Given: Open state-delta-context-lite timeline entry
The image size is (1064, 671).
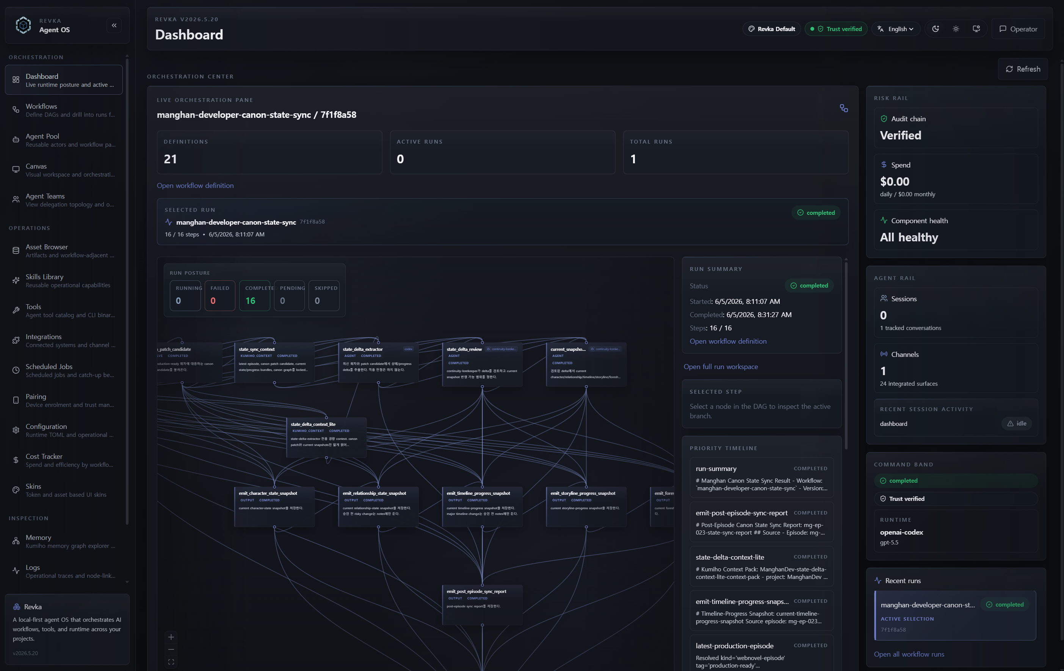Looking at the screenshot, I should click(x=762, y=566).
